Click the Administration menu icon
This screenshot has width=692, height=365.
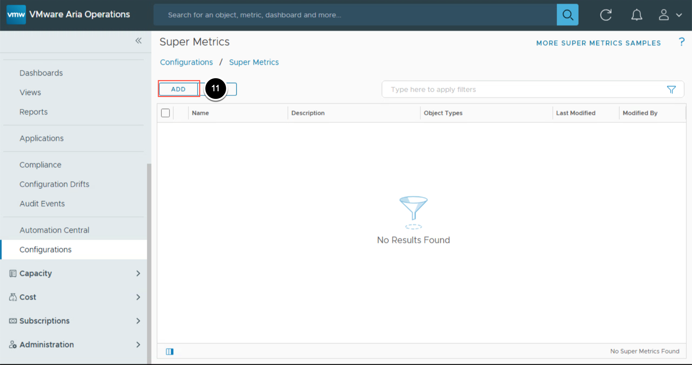pyautogui.click(x=13, y=345)
